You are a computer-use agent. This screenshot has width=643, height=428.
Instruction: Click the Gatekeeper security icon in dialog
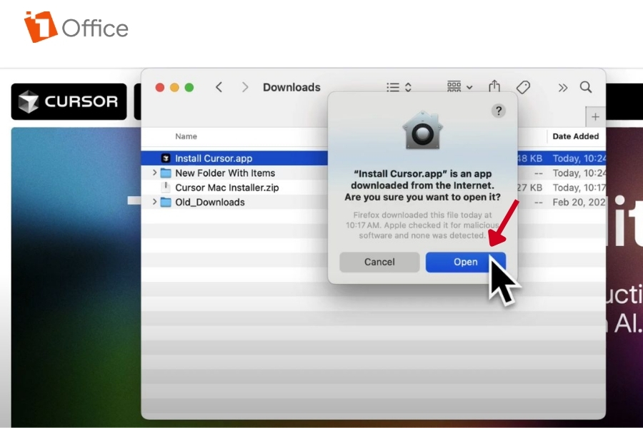click(422, 131)
